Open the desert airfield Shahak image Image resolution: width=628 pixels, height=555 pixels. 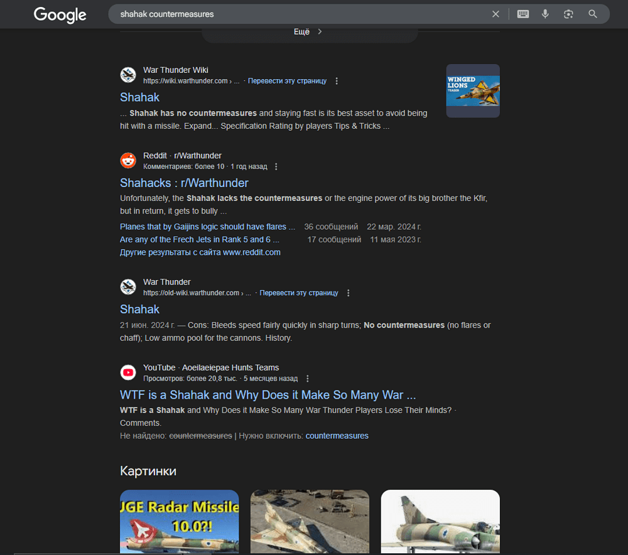310,522
